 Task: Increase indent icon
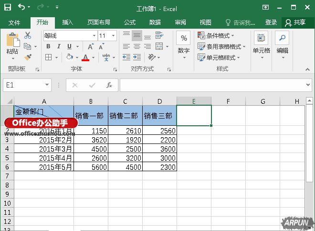point(137,57)
